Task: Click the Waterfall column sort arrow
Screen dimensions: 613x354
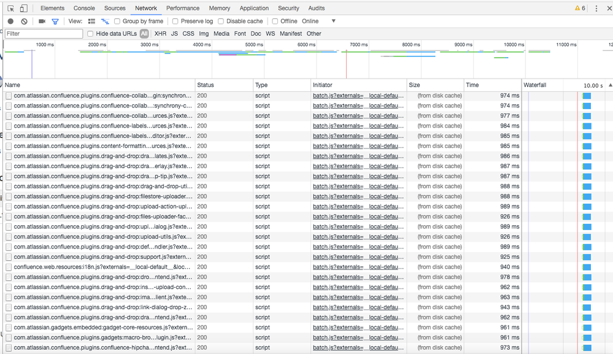Action: point(609,85)
